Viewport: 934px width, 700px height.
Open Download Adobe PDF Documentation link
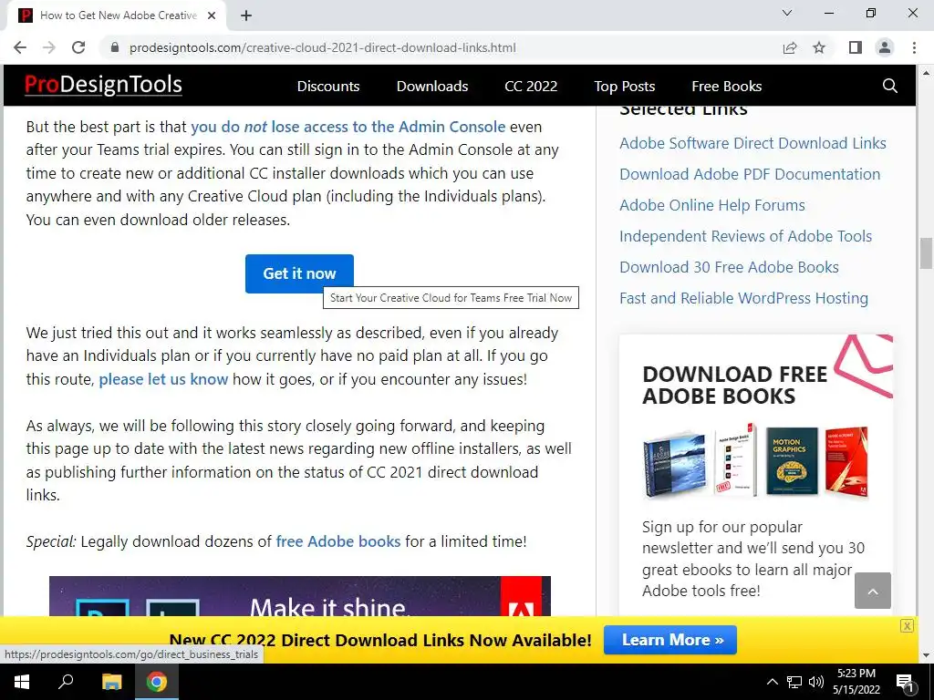tap(750, 174)
